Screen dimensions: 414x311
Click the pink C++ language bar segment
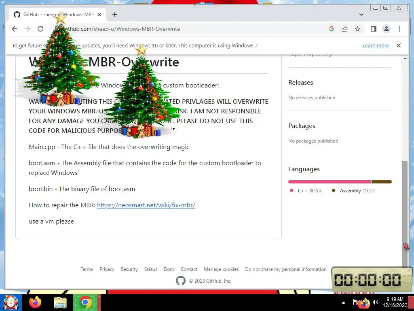click(330, 182)
